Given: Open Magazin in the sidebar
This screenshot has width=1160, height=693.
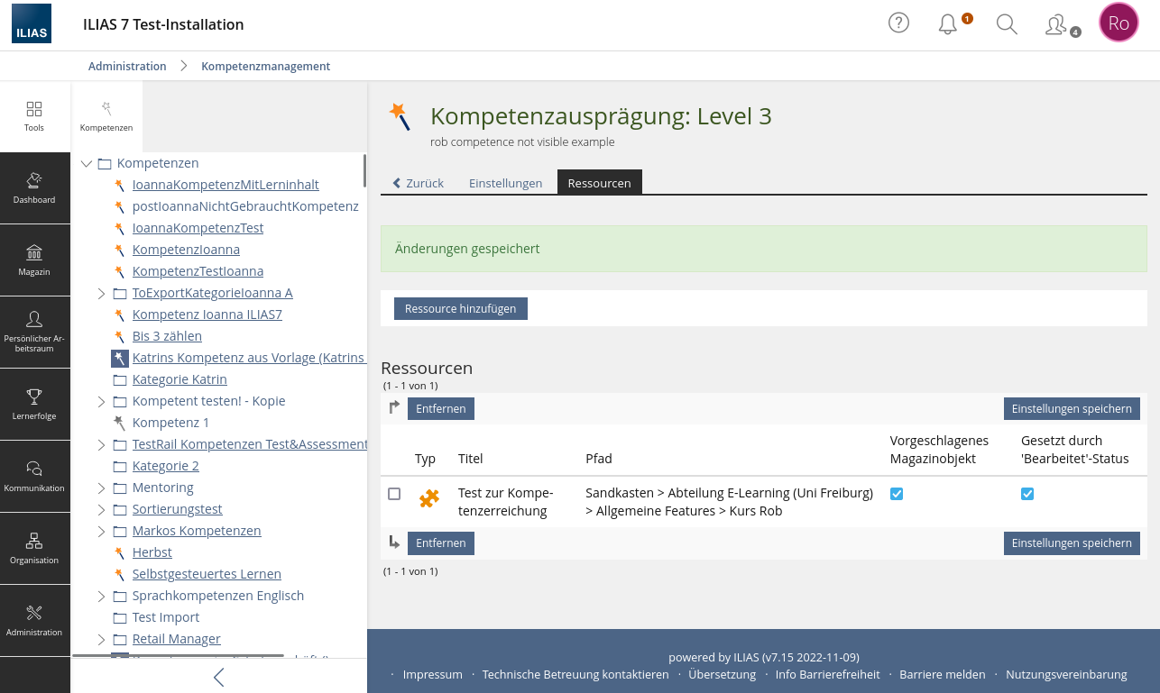Looking at the screenshot, I should pyautogui.click(x=34, y=260).
